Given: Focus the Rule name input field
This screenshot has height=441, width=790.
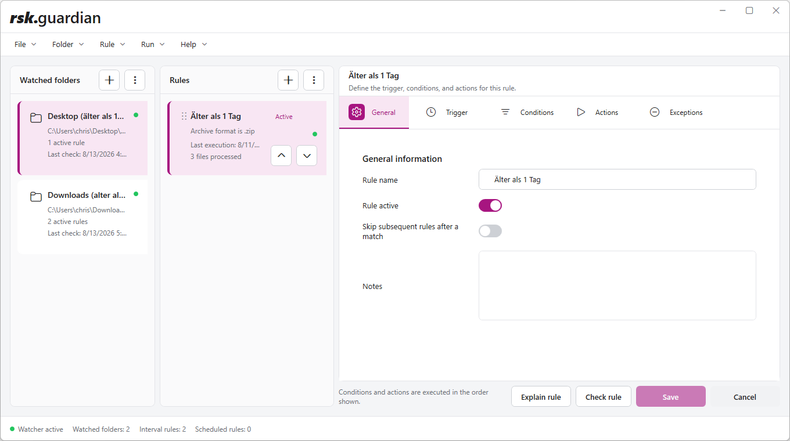Looking at the screenshot, I should pos(617,179).
